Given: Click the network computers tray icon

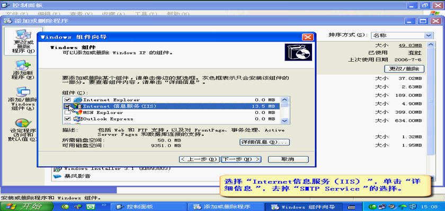Looking at the screenshot, I should pos(382,206).
